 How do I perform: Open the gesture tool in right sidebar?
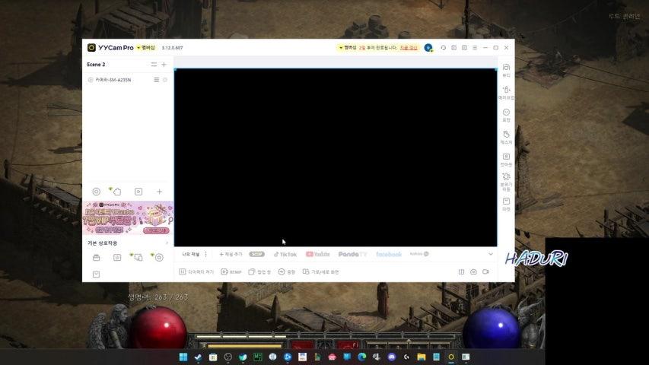(506, 137)
